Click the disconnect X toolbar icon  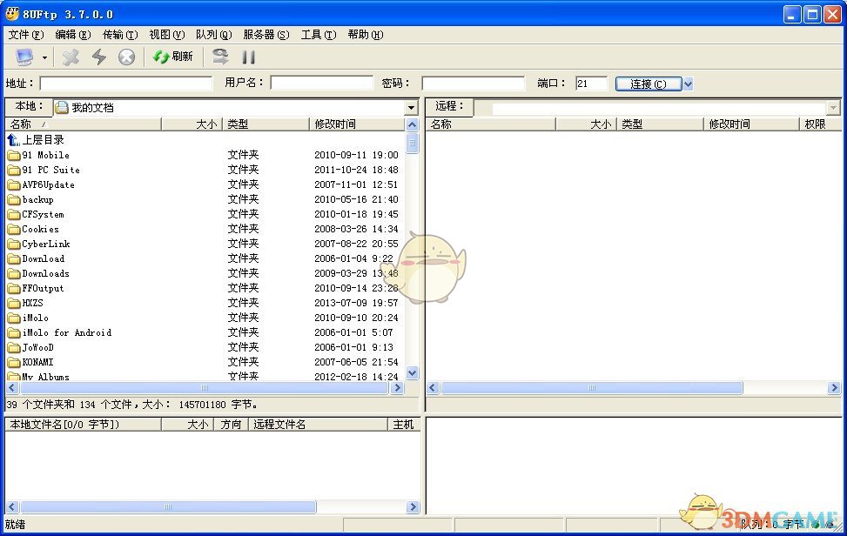(71, 57)
